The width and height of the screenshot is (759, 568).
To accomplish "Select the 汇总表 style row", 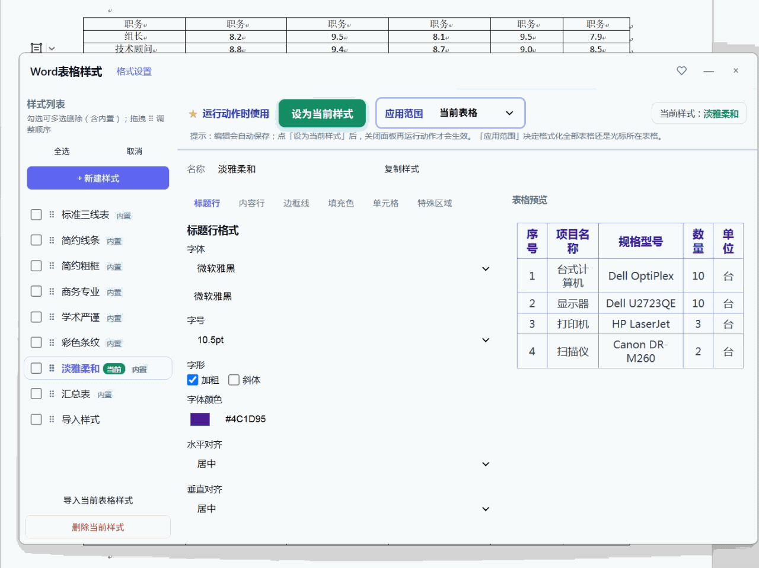I will 98,394.
